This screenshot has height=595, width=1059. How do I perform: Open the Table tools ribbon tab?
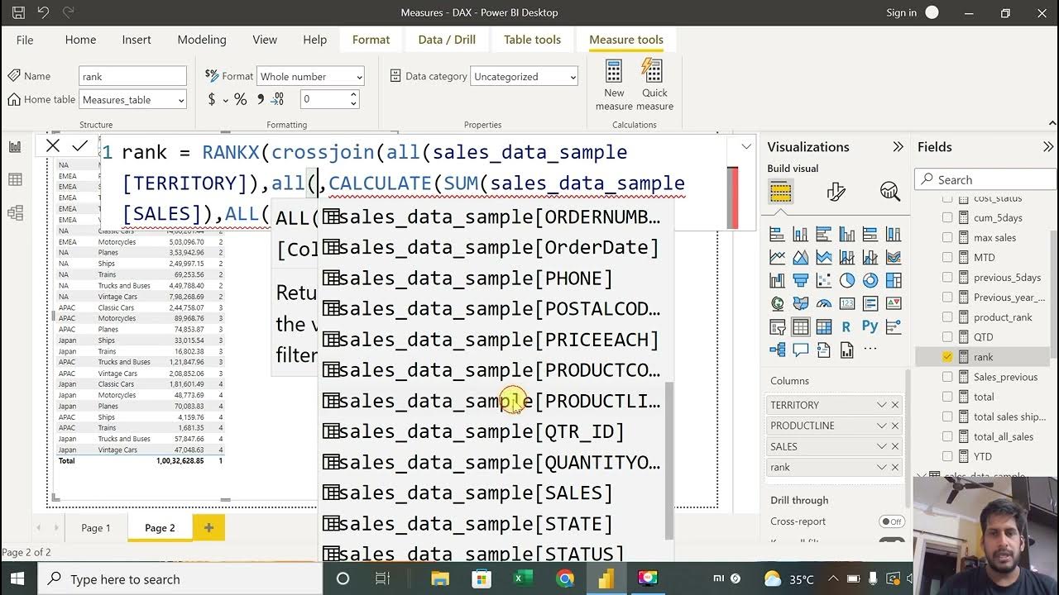coord(532,40)
